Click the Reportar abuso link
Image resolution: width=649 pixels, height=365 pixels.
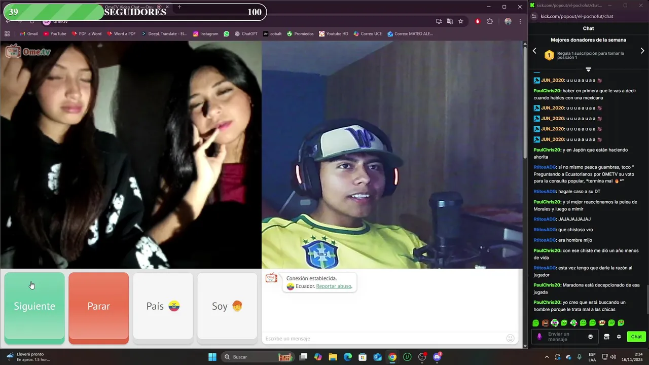click(334, 286)
